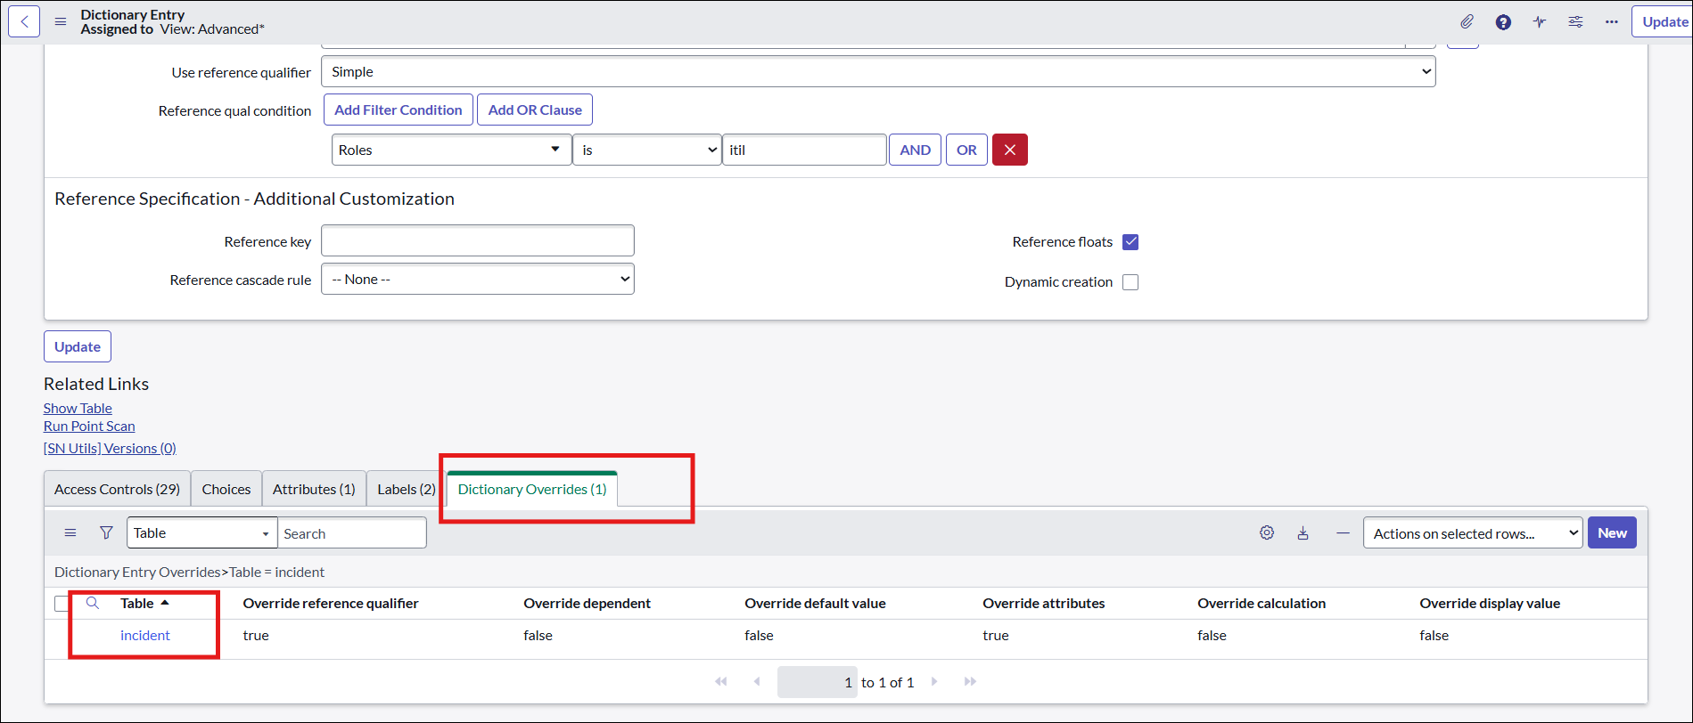Open the help question mark icon

coord(1503,22)
